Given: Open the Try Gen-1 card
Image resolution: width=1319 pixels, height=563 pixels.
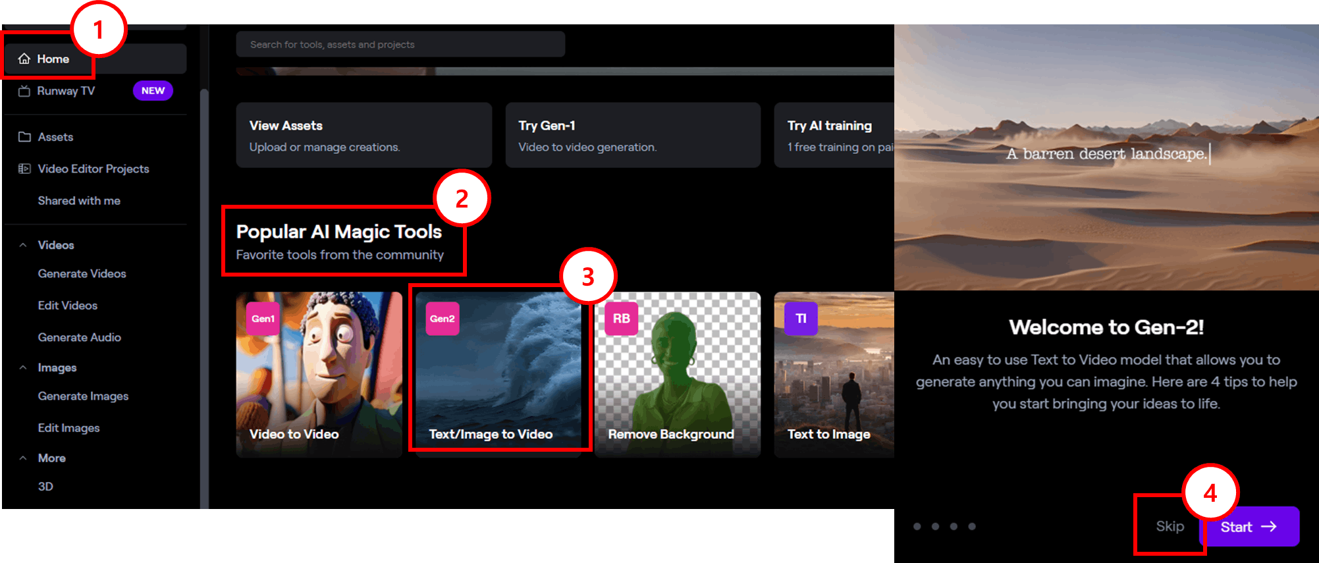Looking at the screenshot, I should [x=633, y=135].
